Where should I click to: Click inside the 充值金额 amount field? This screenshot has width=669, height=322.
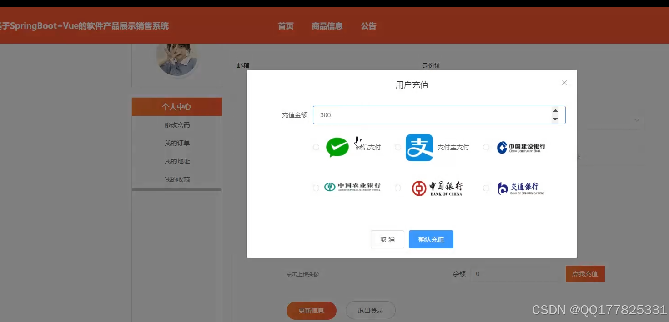pos(432,115)
